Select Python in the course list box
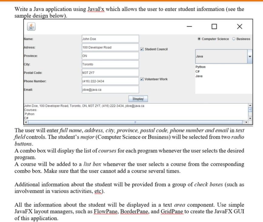Image resolution: width=263 pixels, height=222 pixels. 200,67
